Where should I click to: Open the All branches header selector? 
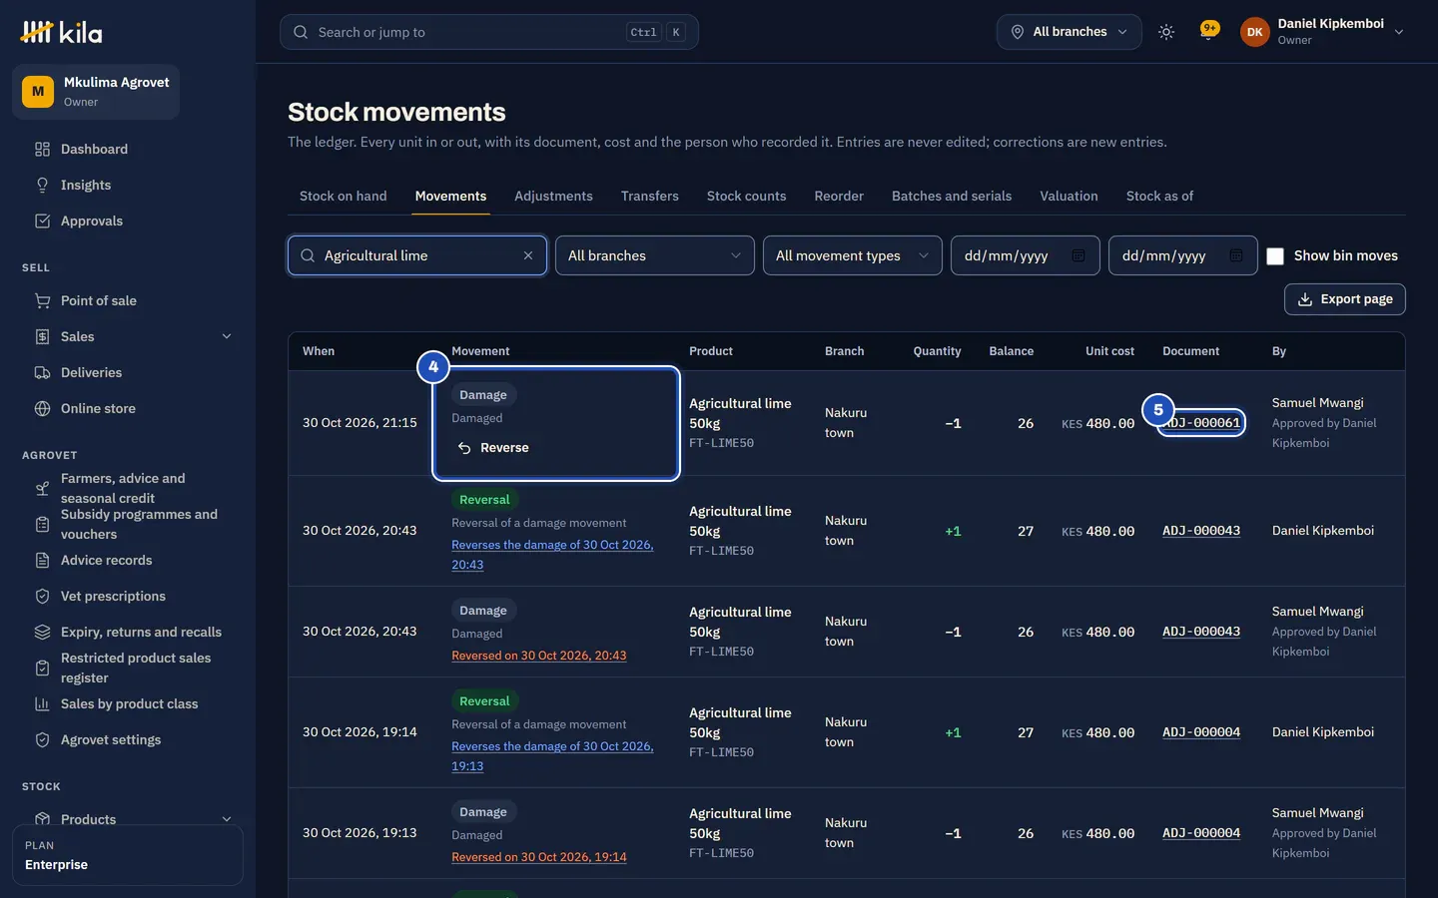(x=1069, y=32)
